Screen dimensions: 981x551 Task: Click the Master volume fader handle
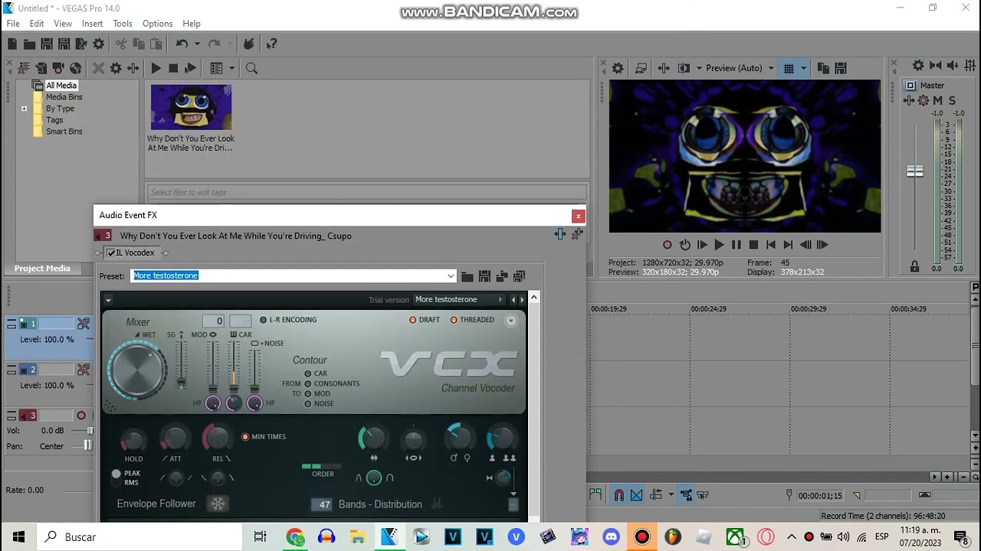coord(915,171)
